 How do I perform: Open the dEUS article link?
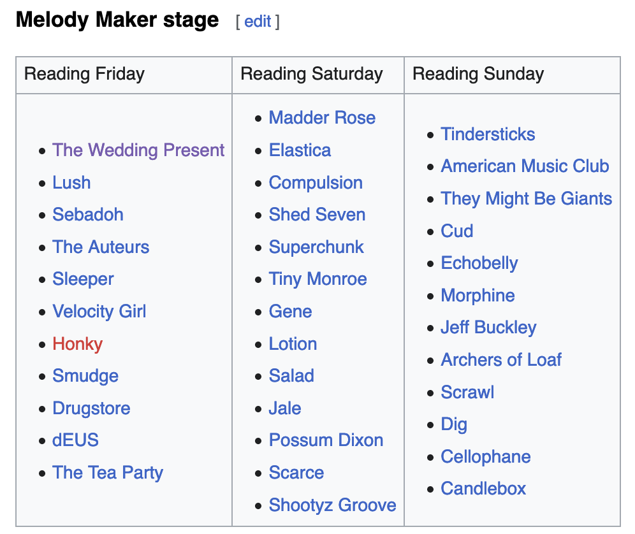click(x=75, y=440)
